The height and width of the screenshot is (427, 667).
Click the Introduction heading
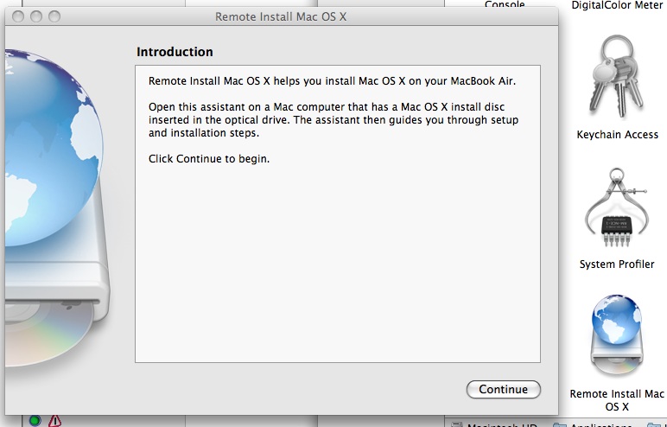[175, 52]
